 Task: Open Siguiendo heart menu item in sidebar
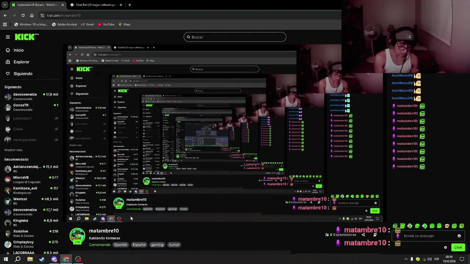19,74
